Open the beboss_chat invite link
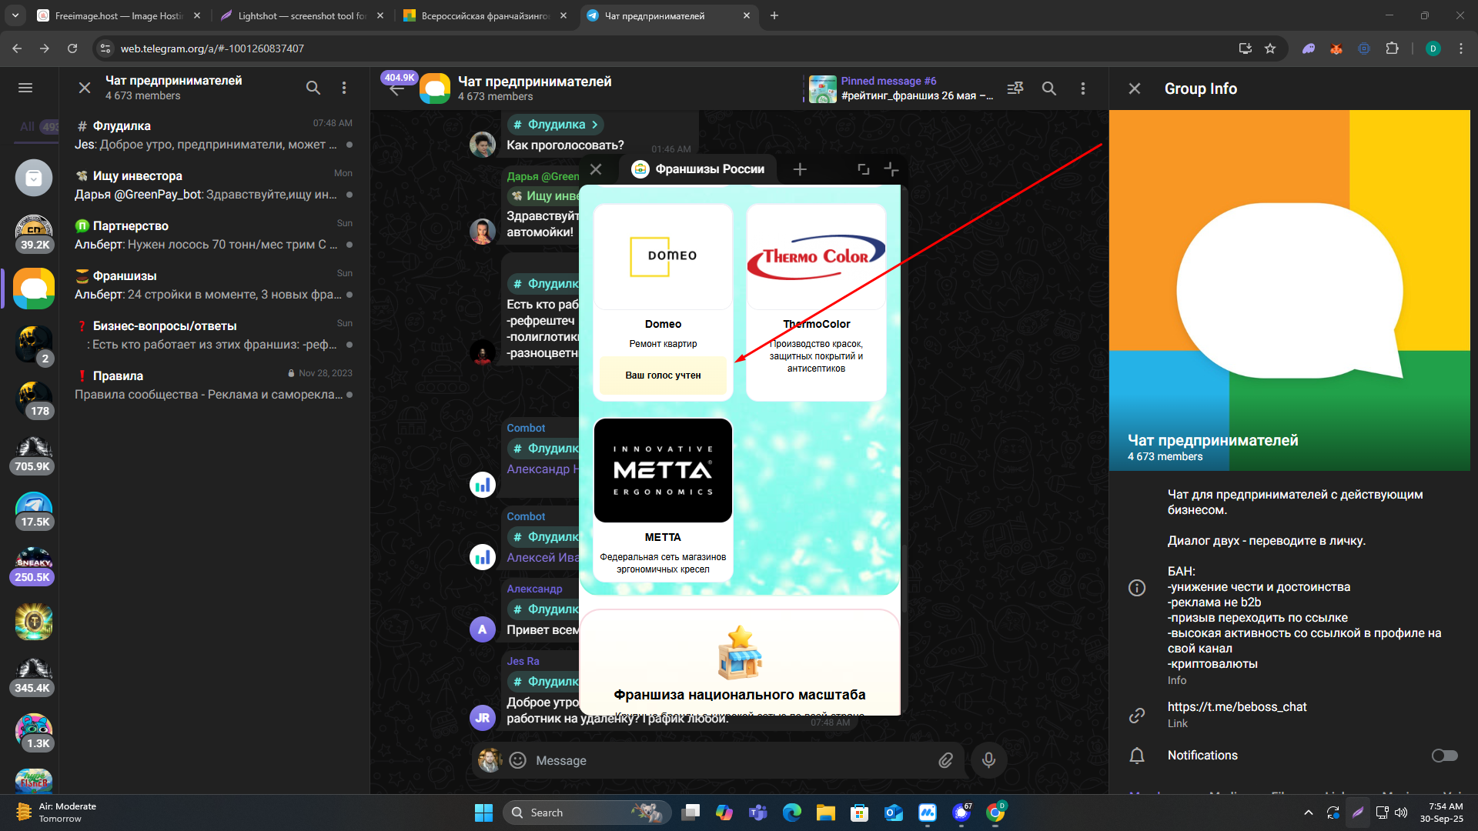The image size is (1478, 831). tap(1236, 706)
